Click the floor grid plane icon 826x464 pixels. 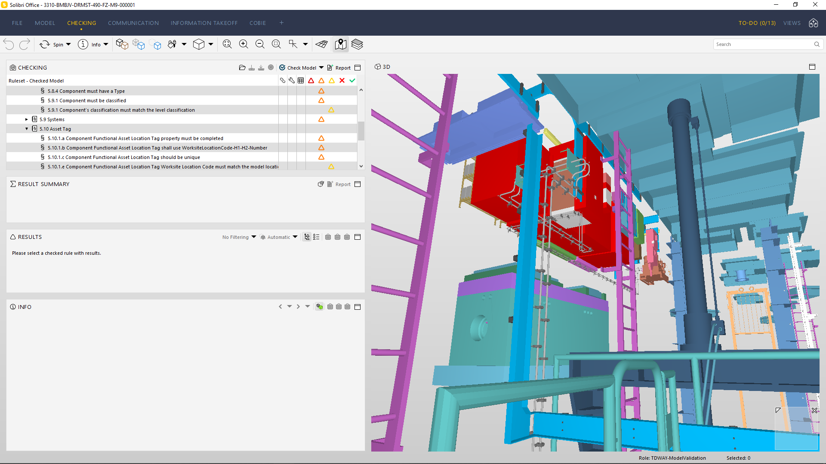point(321,44)
